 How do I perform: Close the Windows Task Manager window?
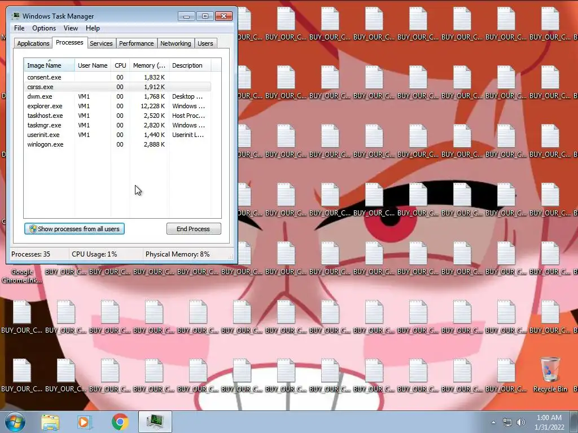[x=224, y=16]
